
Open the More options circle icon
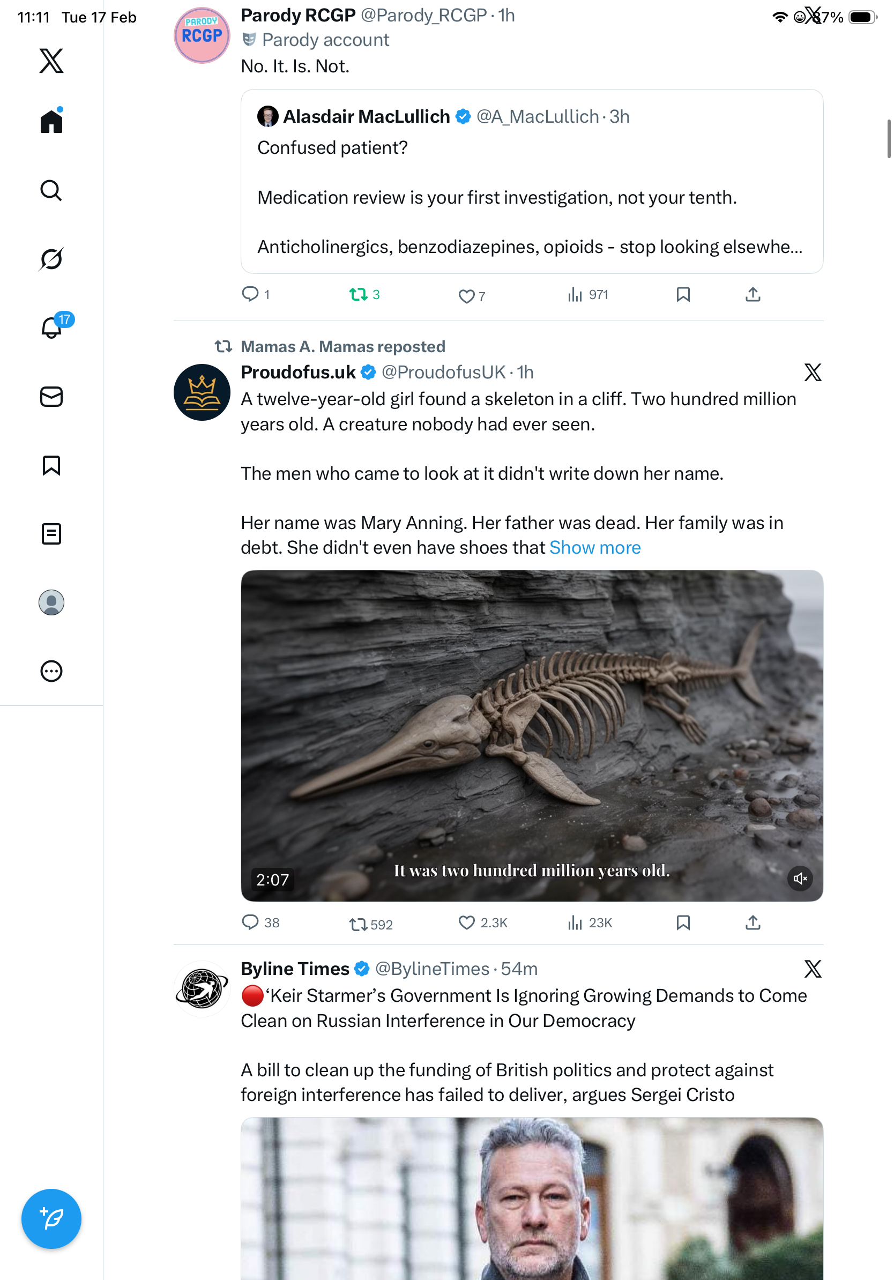click(51, 671)
